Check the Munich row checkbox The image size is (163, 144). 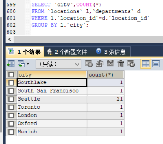point(11,132)
